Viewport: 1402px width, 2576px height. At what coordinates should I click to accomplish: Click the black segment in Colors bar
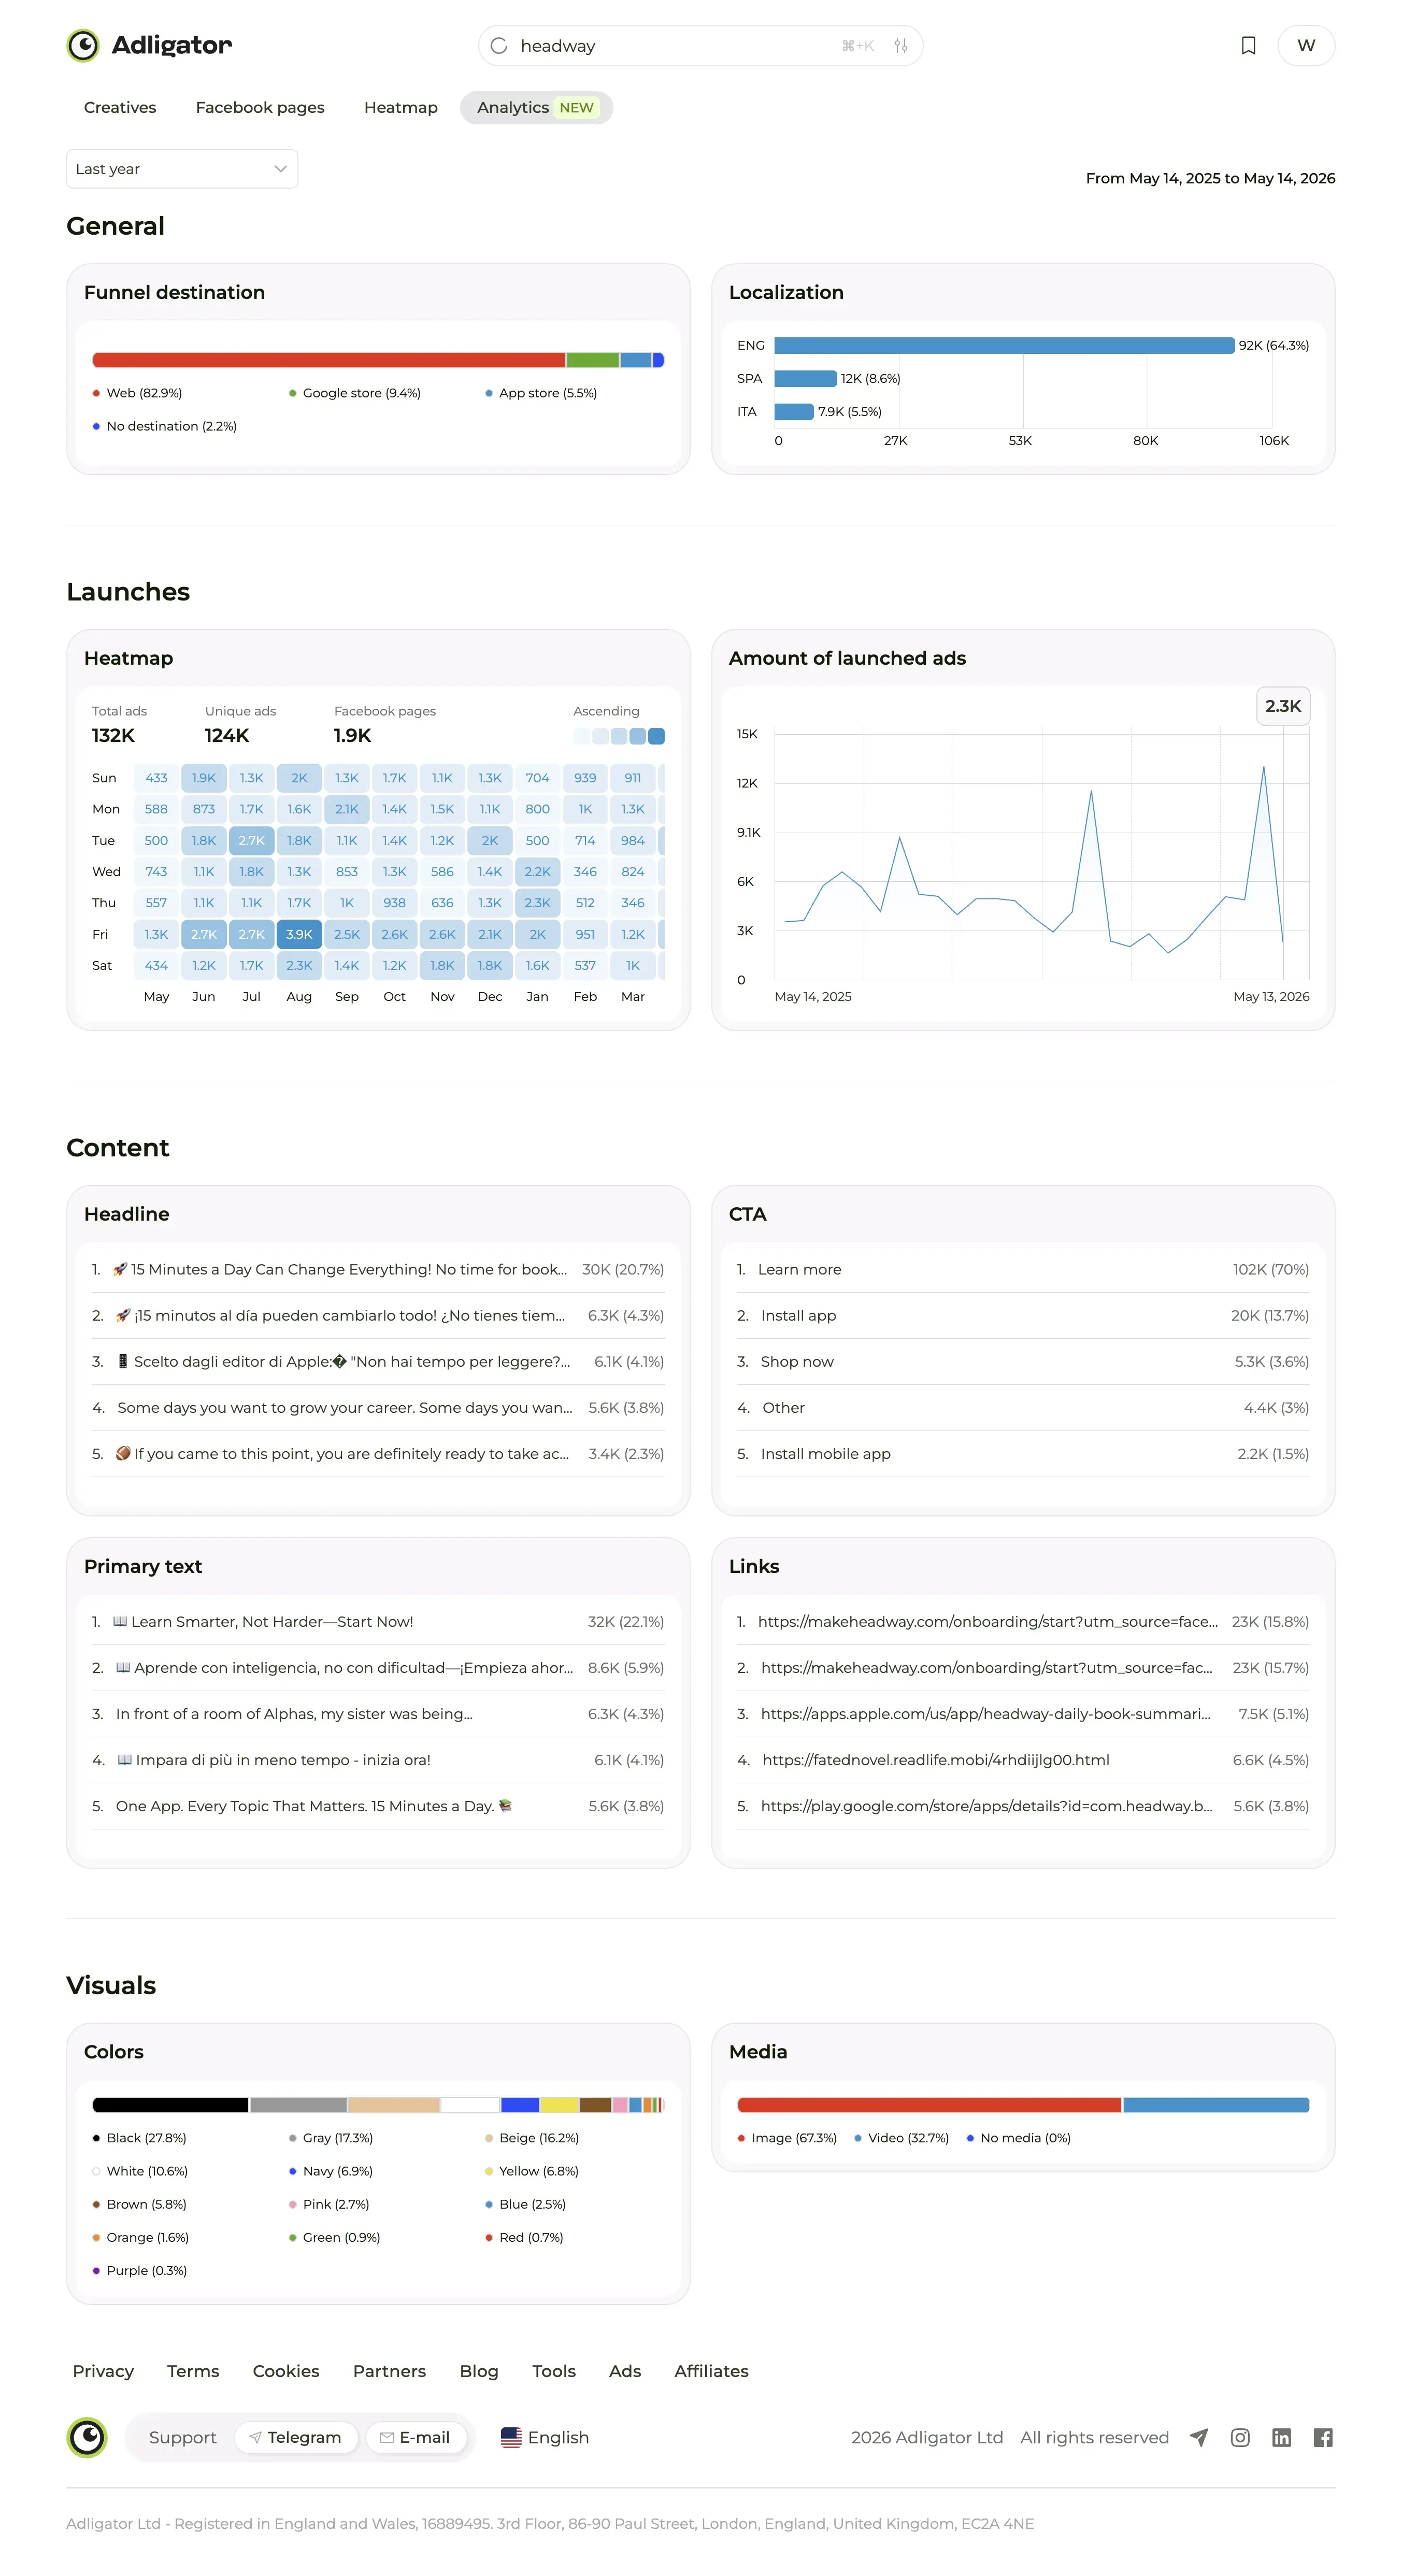pyautogui.click(x=170, y=2105)
